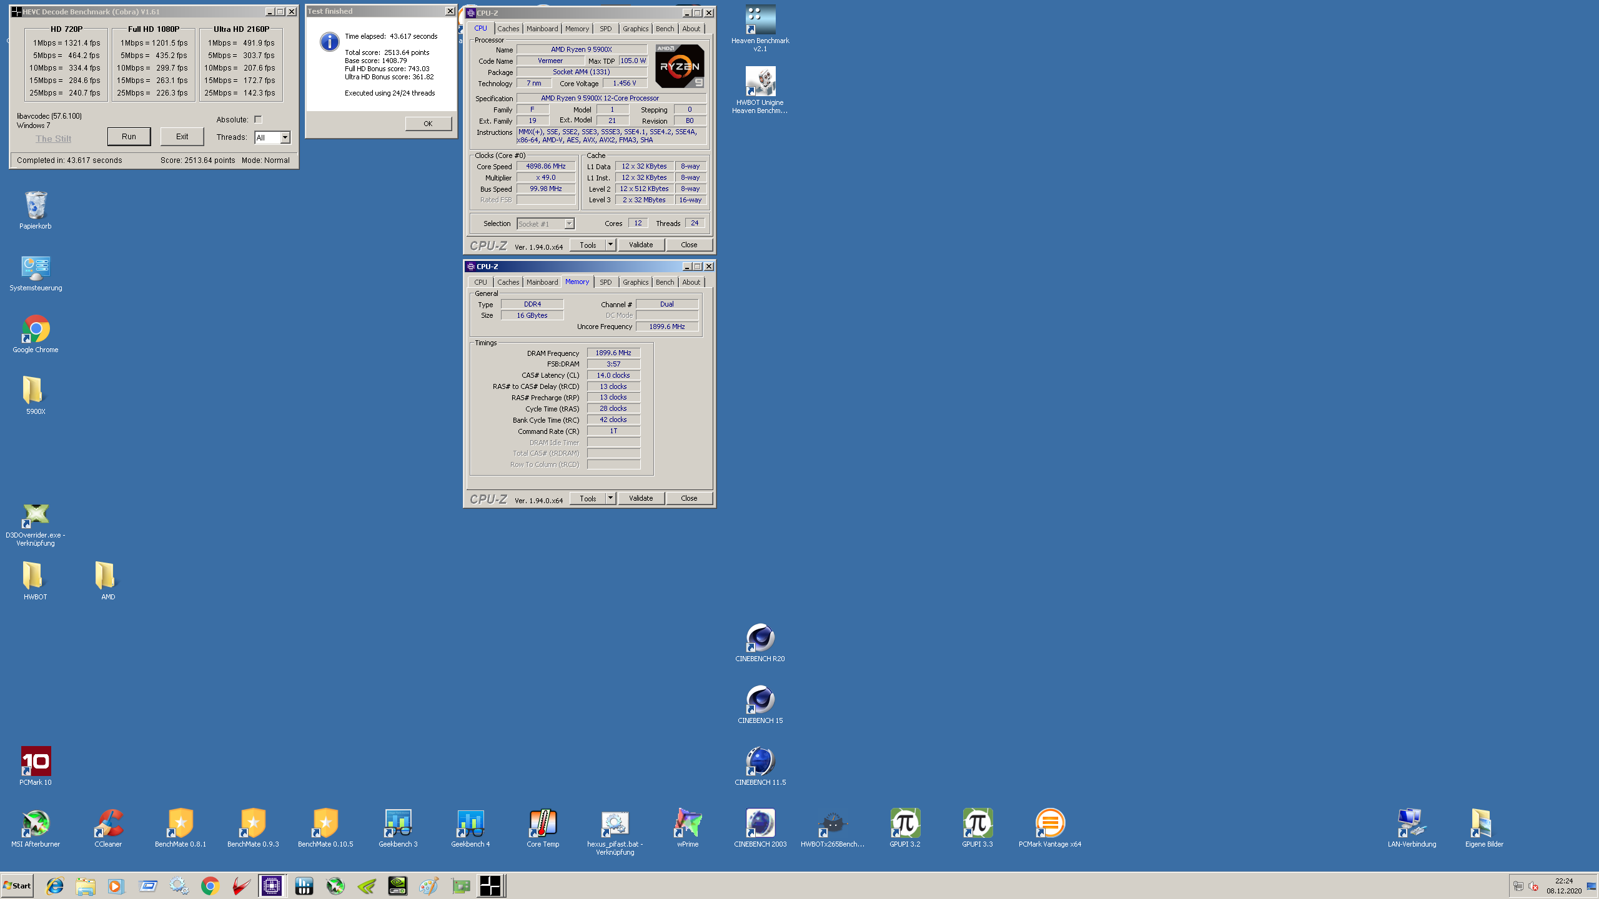
Task: Click Validate in top CPU-Z window
Action: 641,245
